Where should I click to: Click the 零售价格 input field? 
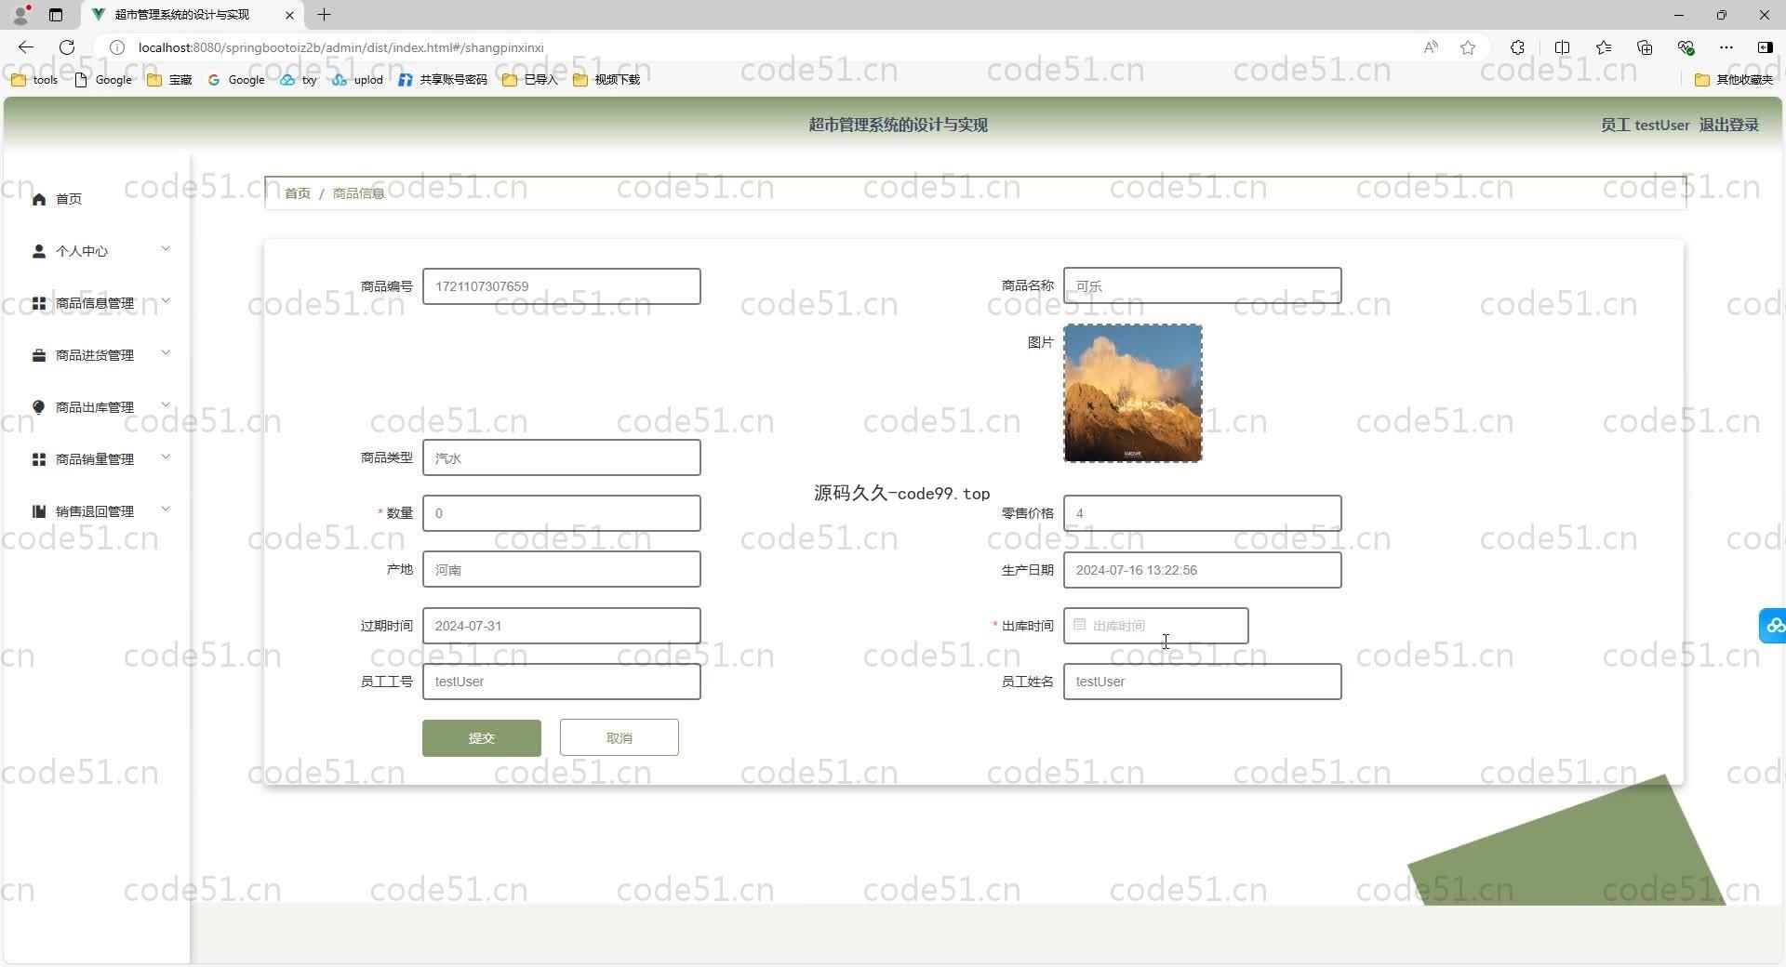point(1202,513)
